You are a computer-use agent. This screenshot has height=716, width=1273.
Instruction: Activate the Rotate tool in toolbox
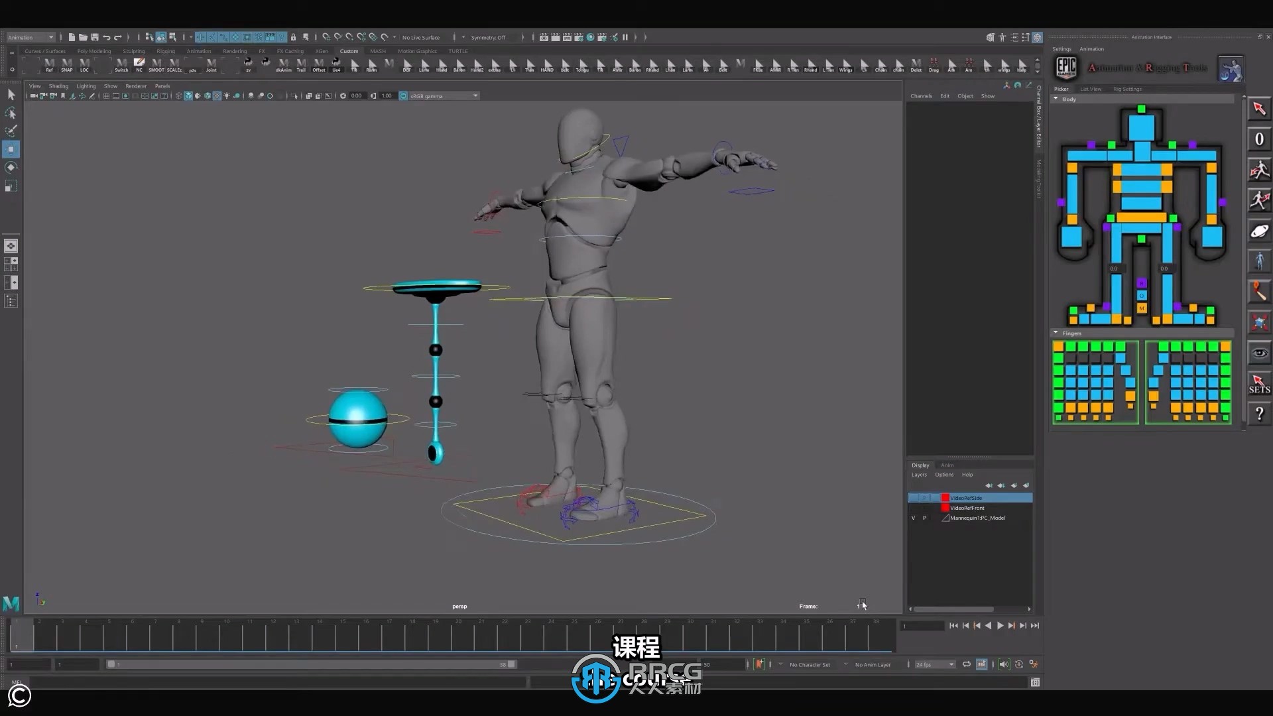[x=11, y=167]
